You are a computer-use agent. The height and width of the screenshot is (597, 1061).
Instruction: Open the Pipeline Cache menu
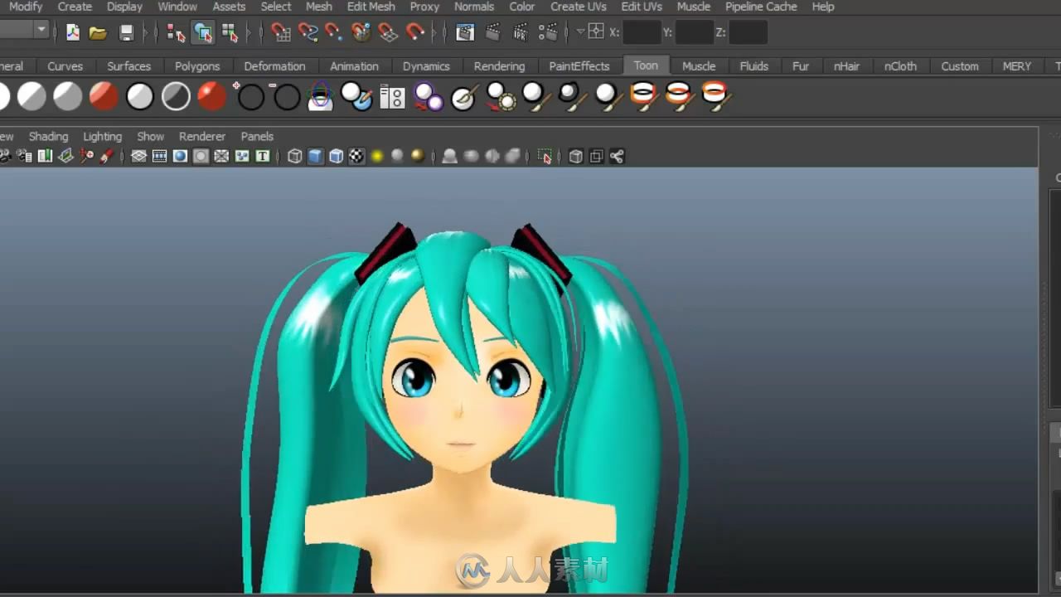[761, 7]
